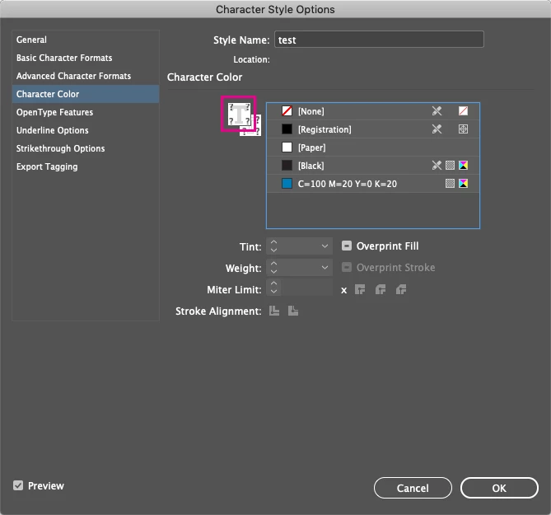This screenshot has width=551, height=515.
Task: Click the non-editable pencil icon on [Registration] row
Action: (x=437, y=129)
